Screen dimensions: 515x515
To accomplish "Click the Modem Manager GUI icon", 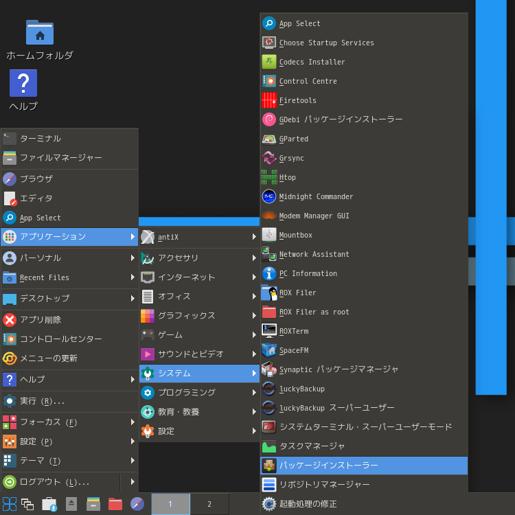I will pos(269,216).
